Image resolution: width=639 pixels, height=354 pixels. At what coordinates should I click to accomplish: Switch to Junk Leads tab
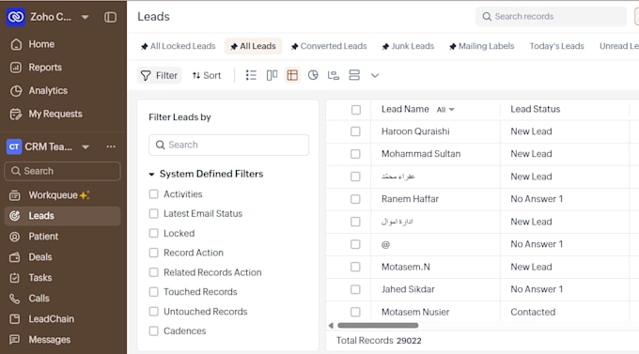[408, 46]
